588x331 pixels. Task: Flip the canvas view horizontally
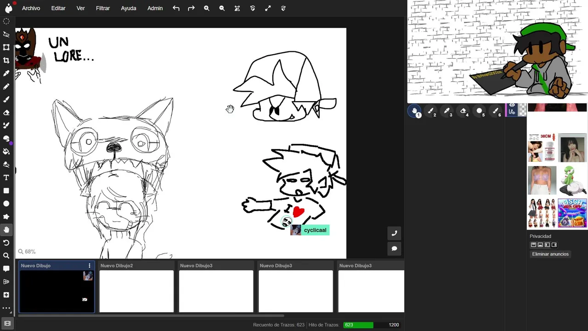[x=237, y=8]
